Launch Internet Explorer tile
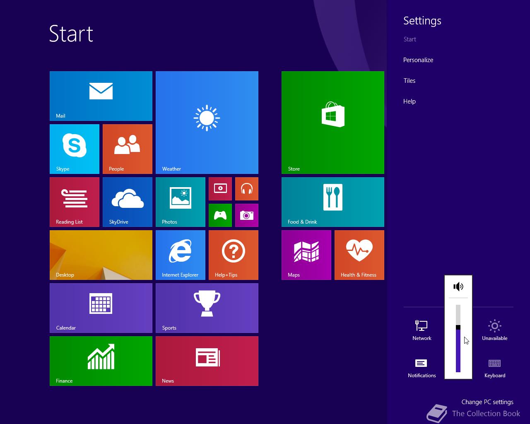Image resolution: width=530 pixels, height=424 pixels. point(181,255)
